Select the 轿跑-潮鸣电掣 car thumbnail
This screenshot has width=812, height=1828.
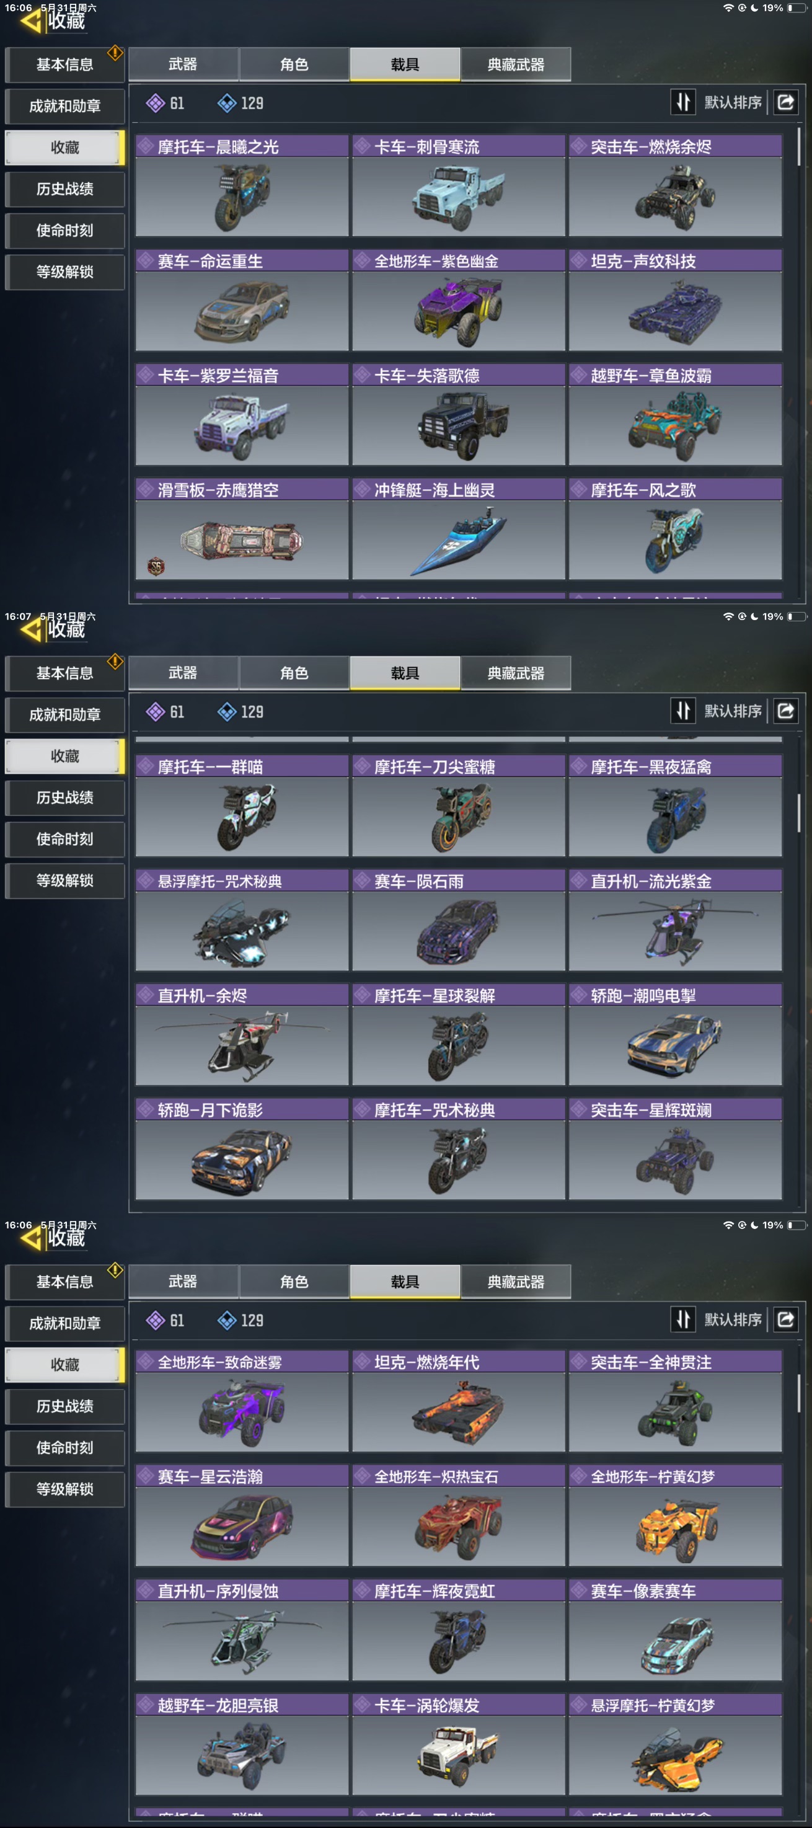[675, 1045]
